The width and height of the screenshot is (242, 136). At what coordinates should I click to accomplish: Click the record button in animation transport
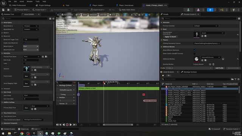pyautogui.click(x=67, y=125)
